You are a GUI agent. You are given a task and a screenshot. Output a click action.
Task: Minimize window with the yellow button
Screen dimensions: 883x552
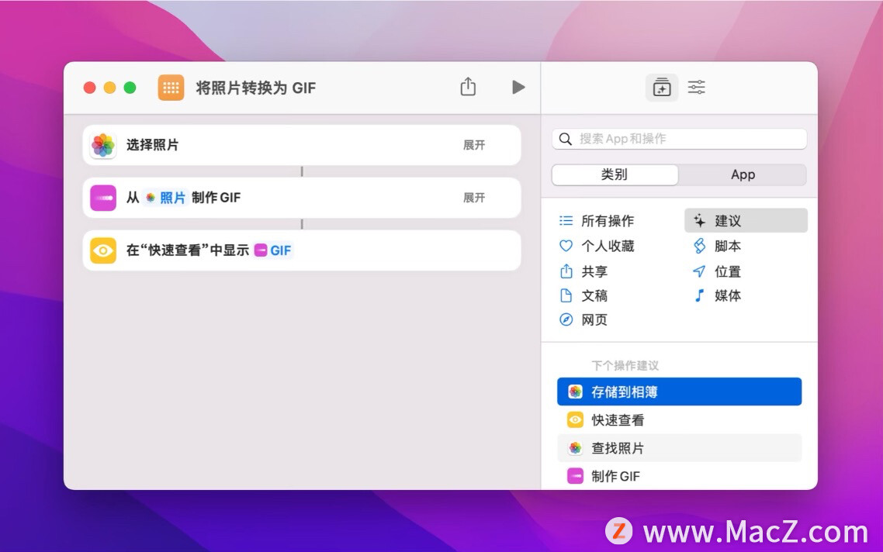point(110,88)
